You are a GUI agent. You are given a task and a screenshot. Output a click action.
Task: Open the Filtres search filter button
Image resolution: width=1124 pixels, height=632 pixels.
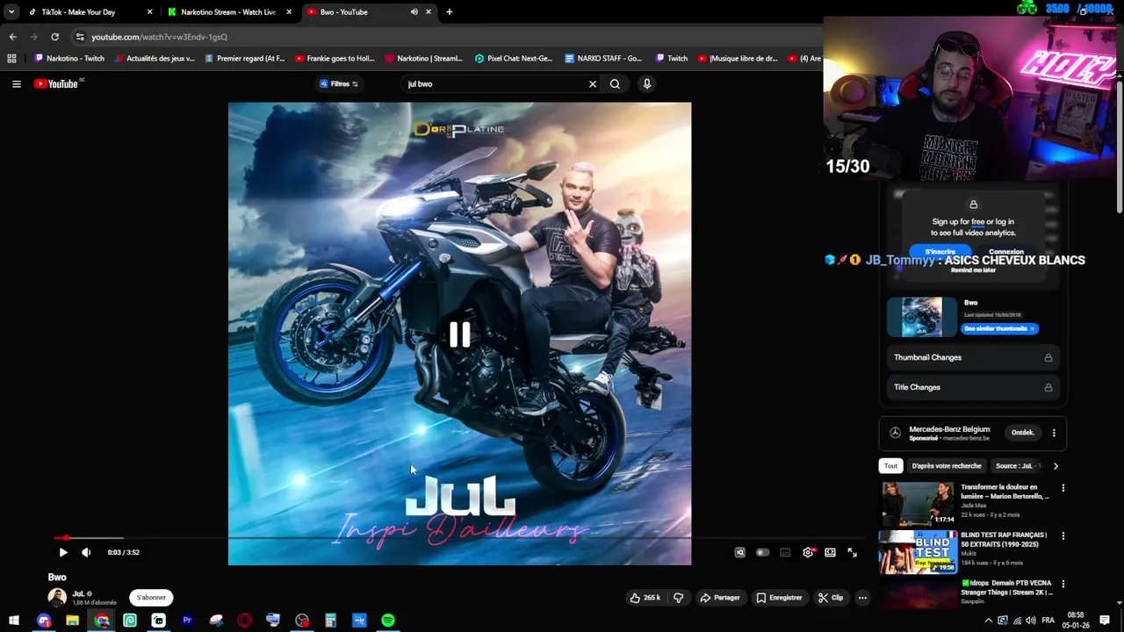click(x=339, y=84)
